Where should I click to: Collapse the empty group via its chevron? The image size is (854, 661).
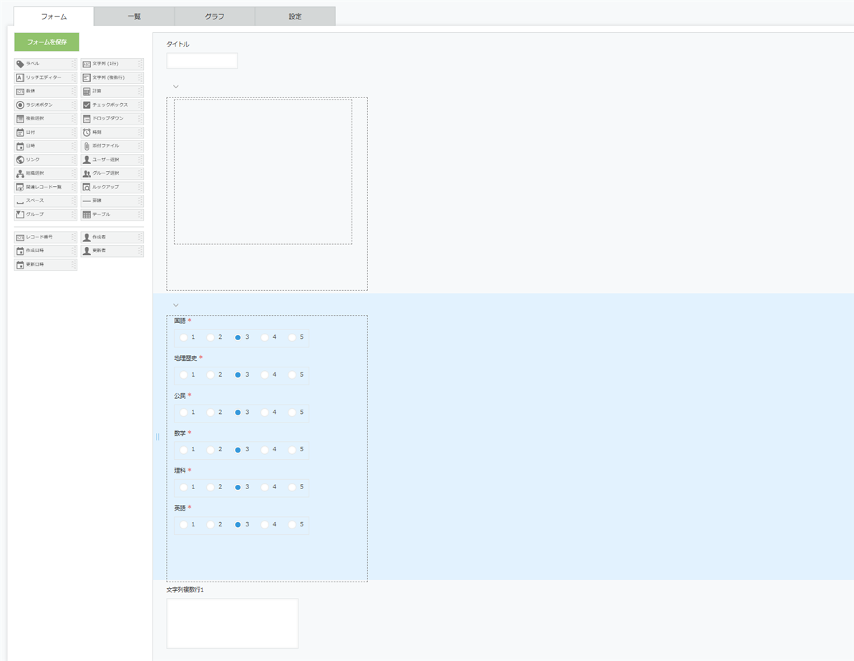pos(175,87)
